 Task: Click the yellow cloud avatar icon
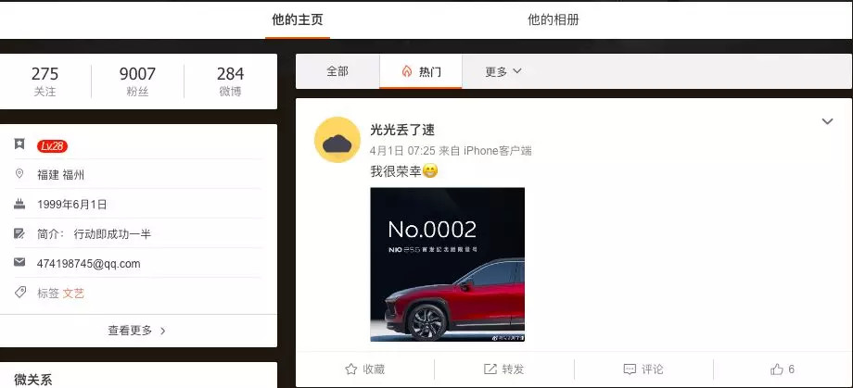click(x=337, y=140)
